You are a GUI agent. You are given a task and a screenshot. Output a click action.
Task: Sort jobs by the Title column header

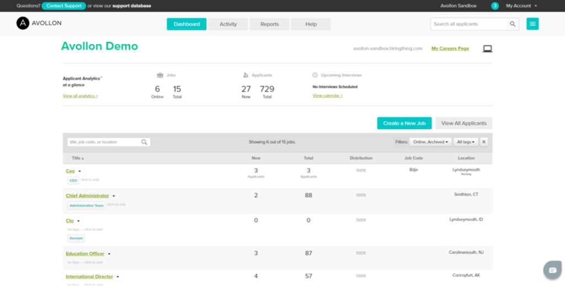point(77,158)
